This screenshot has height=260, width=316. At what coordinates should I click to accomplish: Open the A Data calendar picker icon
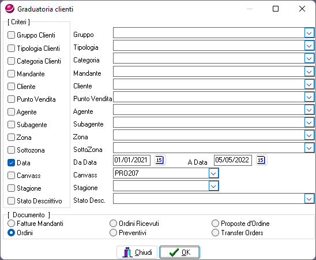261,160
